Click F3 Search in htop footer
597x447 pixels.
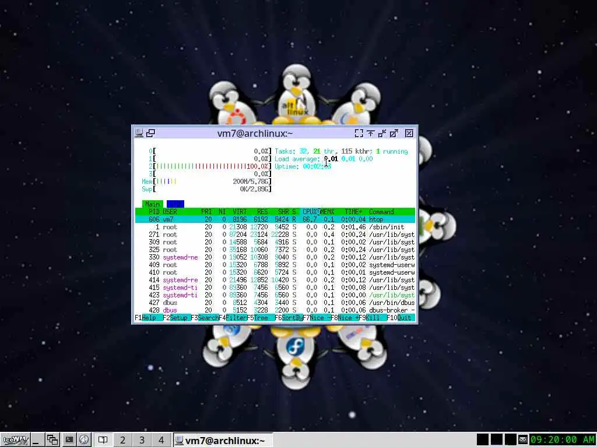[x=205, y=318]
